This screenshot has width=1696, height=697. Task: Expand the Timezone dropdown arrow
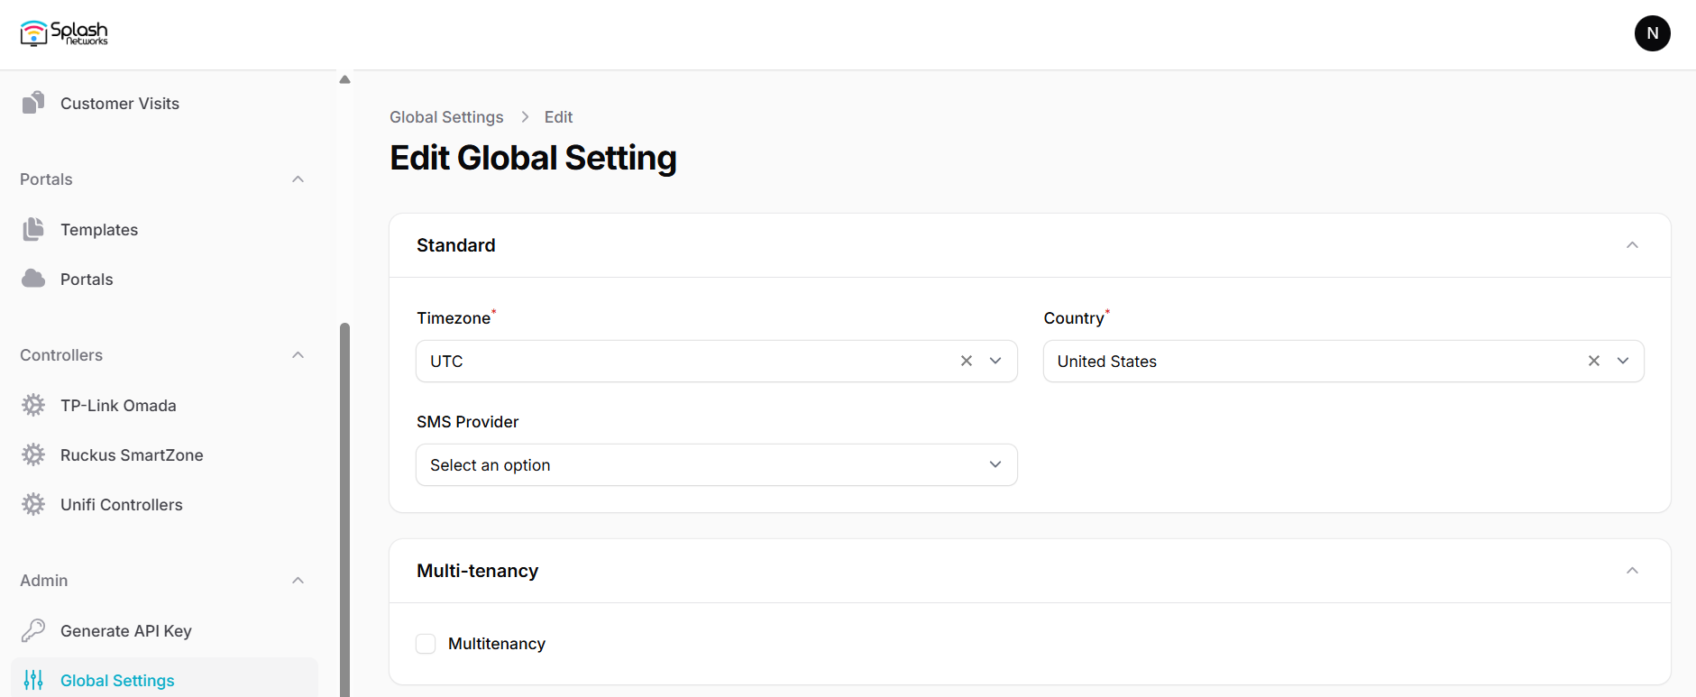coord(995,361)
